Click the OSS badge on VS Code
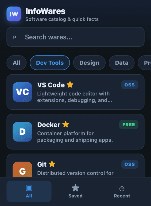This screenshot has height=206, width=151. 130,85
